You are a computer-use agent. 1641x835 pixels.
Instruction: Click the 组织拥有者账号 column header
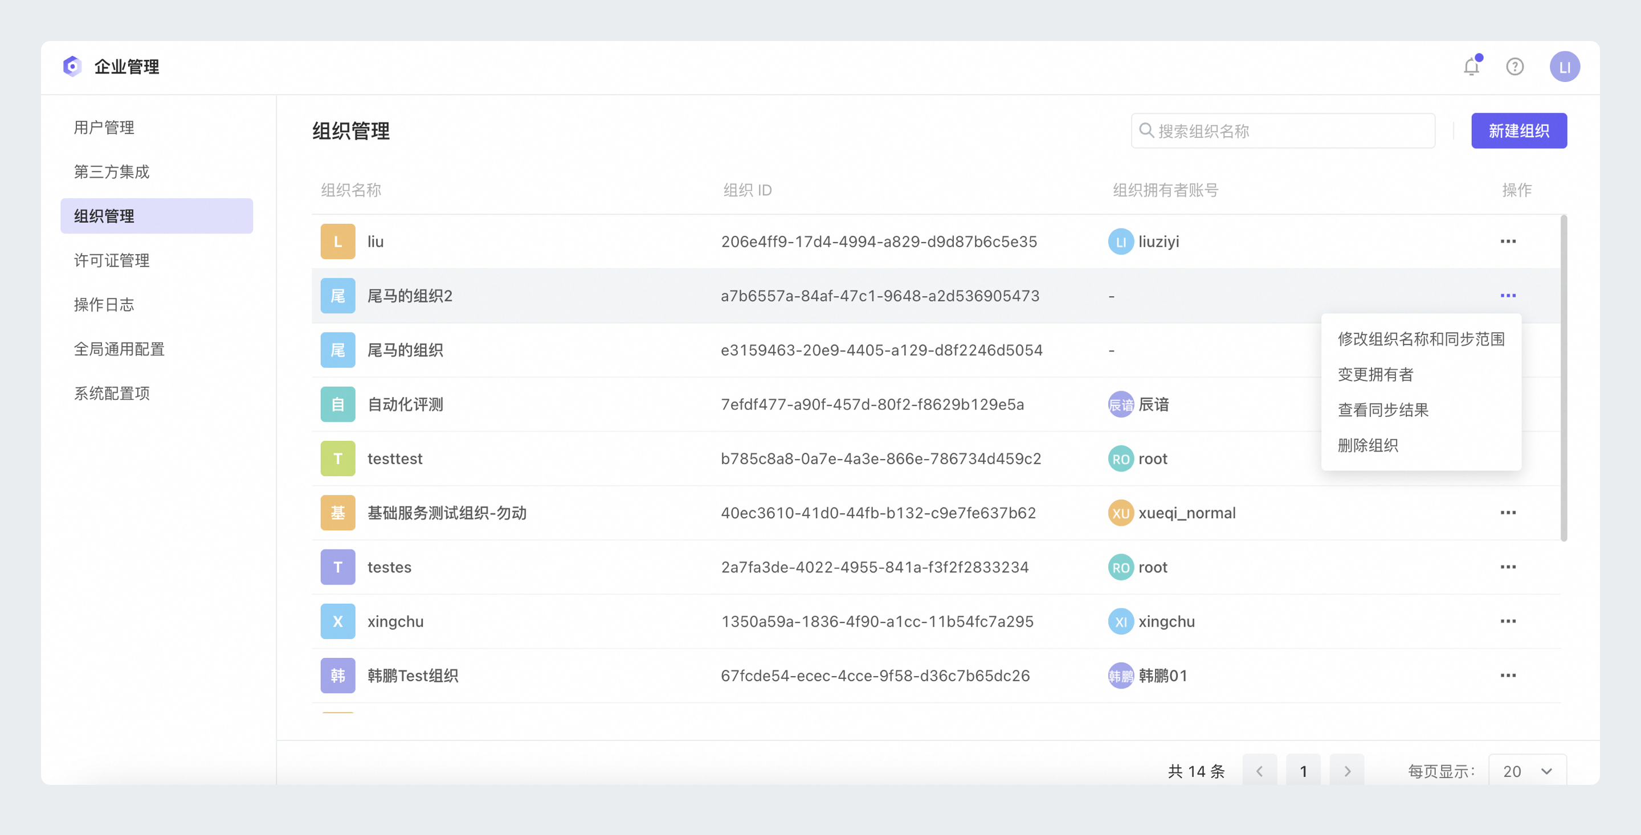pos(1165,190)
